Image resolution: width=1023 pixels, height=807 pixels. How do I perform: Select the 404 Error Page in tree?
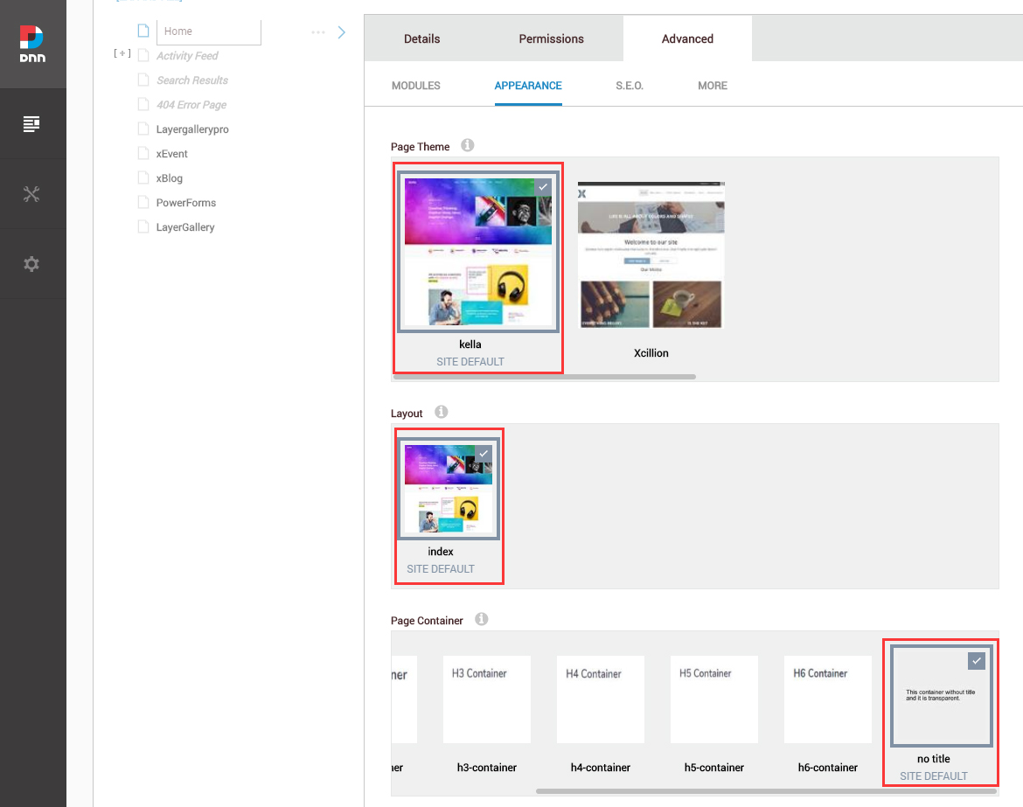pos(191,105)
